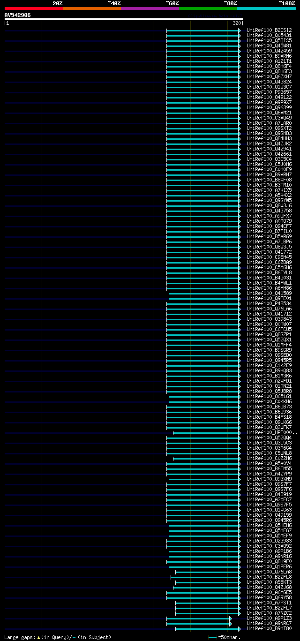The height and width of the screenshot is (641, 300).
Task: Select the label UniRef100_Q9S7F5
Action: point(269,505)
